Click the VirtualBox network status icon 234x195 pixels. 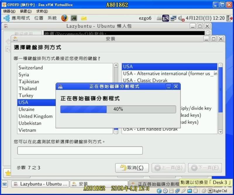(x=178, y=191)
